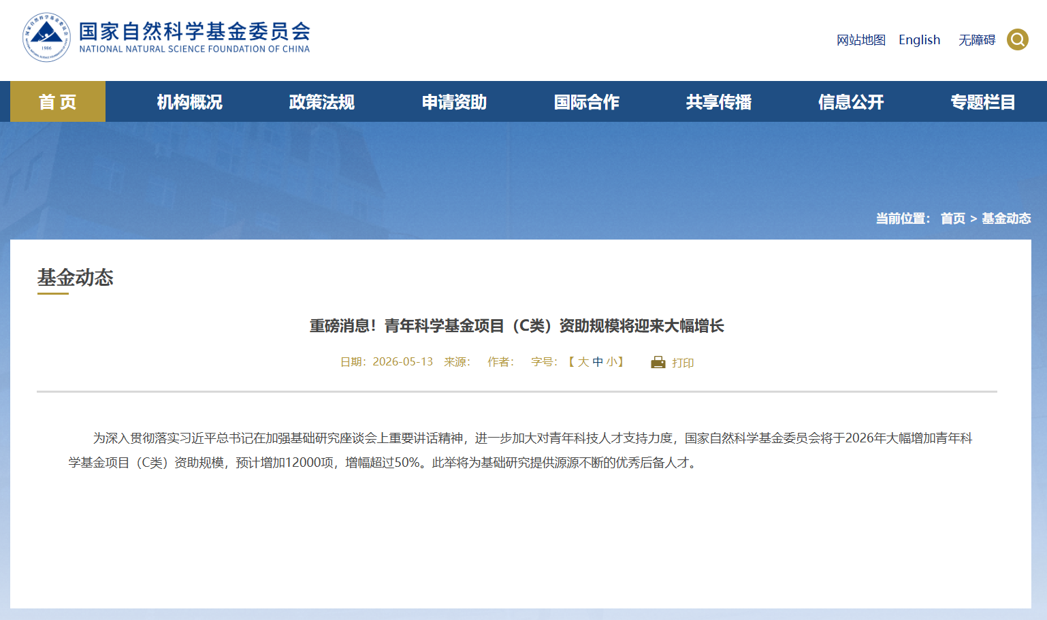Click the 当前位置 label
1047x620 pixels.
point(903,218)
